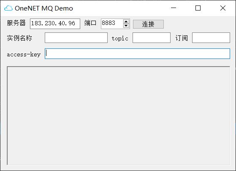Click the access-key label text
The height and width of the screenshot is (171, 236).
pyautogui.click(x=24, y=54)
